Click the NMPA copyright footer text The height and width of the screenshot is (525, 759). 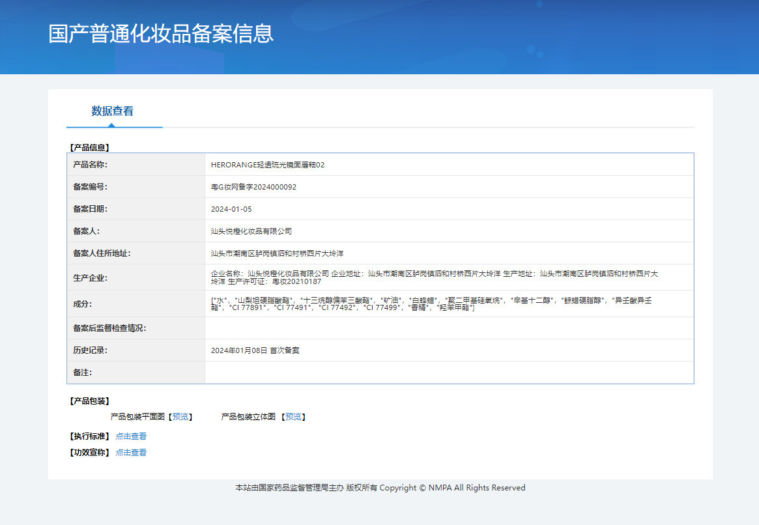pyautogui.click(x=380, y=488)
